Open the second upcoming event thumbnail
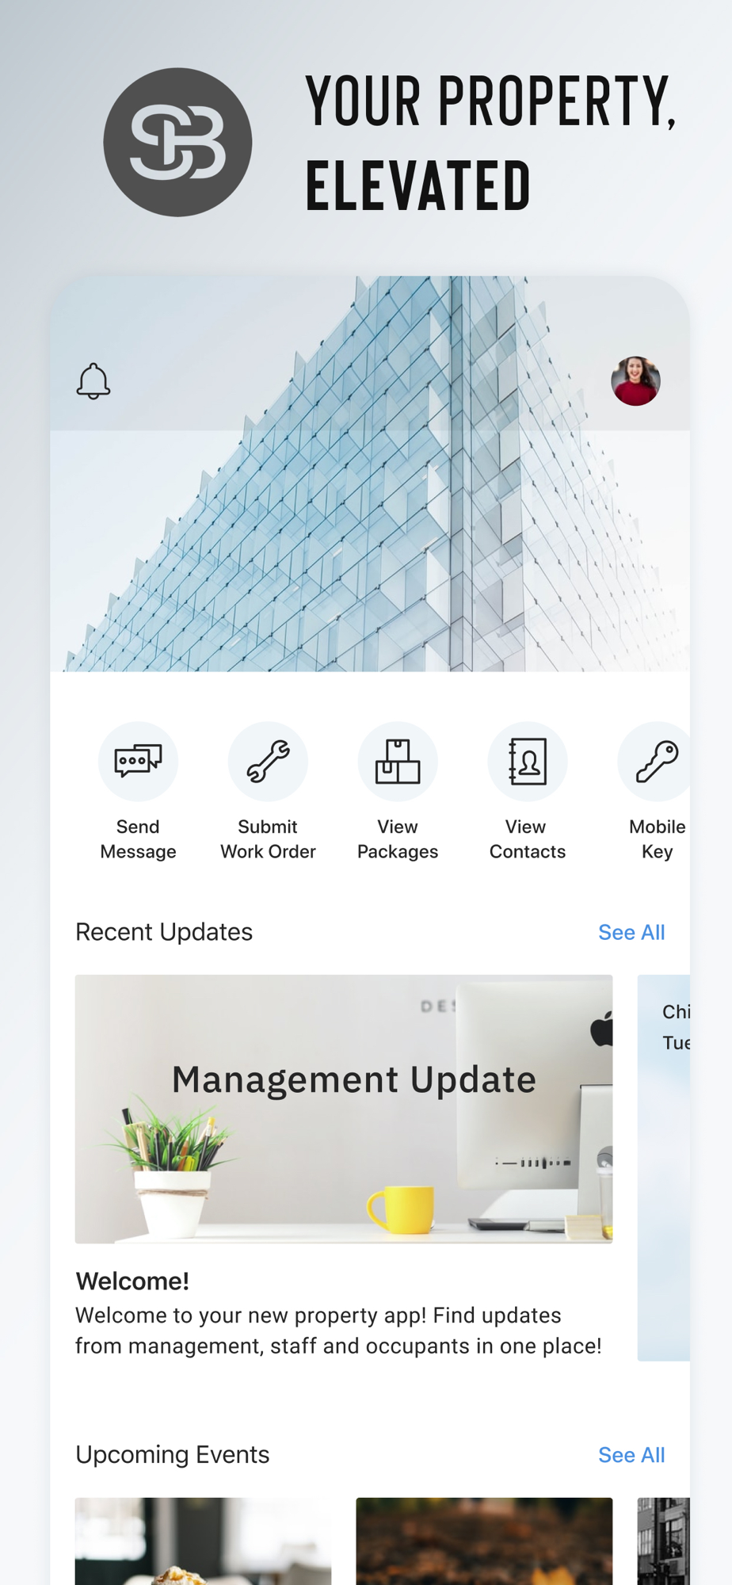732x1585 pixels. [x=484, y=1541]
